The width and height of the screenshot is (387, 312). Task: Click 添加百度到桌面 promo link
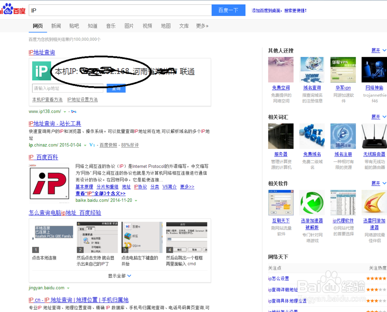(279, 10)
